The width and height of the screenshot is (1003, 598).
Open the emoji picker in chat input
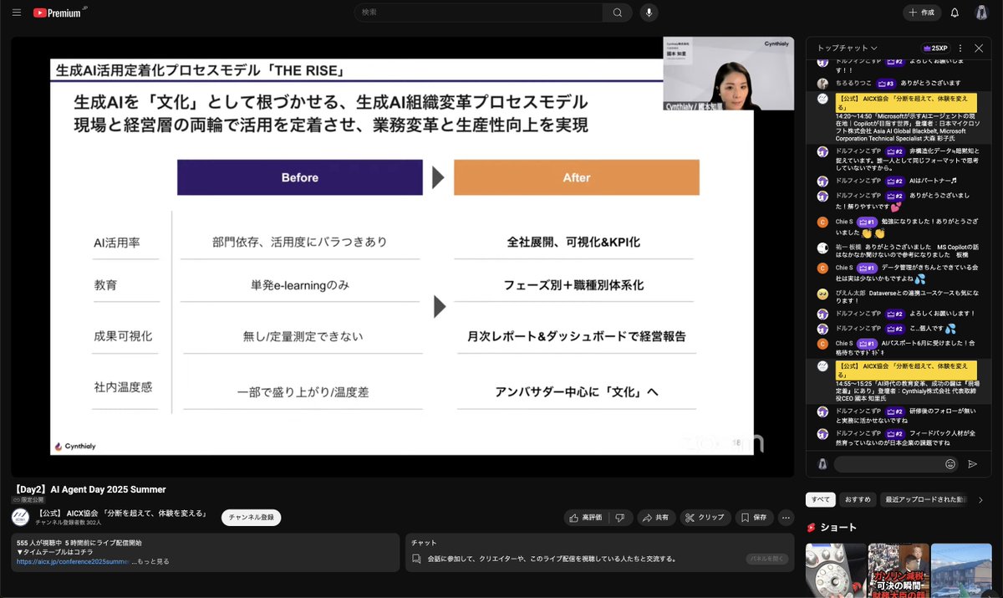[x=950, y=463]
